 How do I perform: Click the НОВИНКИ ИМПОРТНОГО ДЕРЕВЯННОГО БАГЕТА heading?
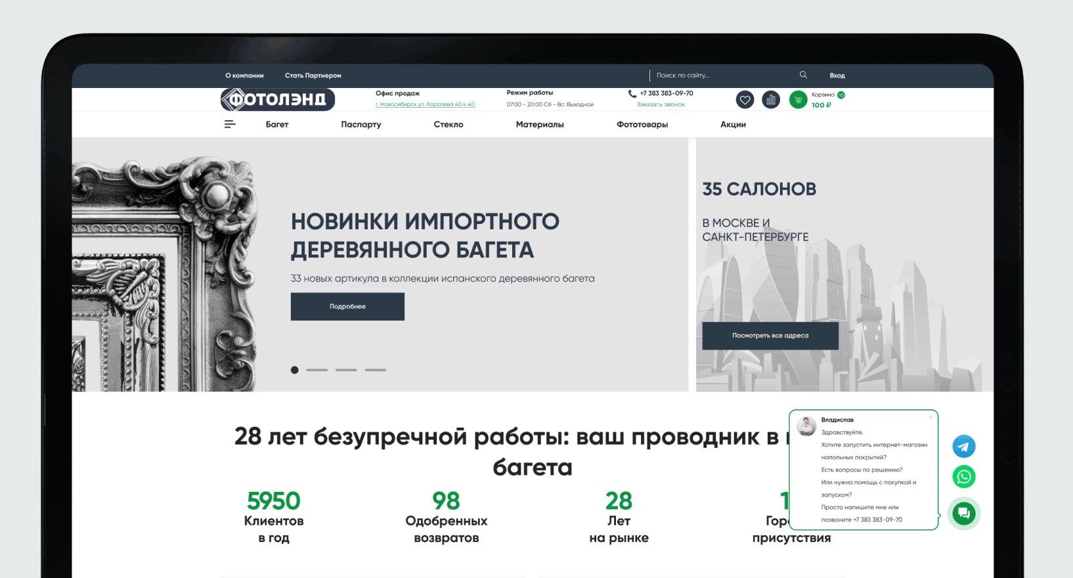point(425,235)
